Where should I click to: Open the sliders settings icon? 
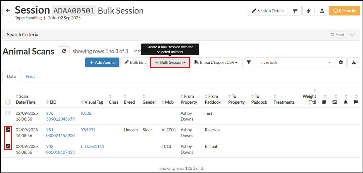[x=295, y=11]
